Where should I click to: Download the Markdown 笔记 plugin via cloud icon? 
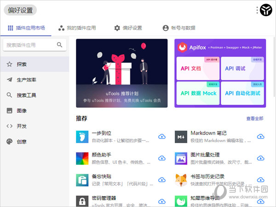coord(261,137)
